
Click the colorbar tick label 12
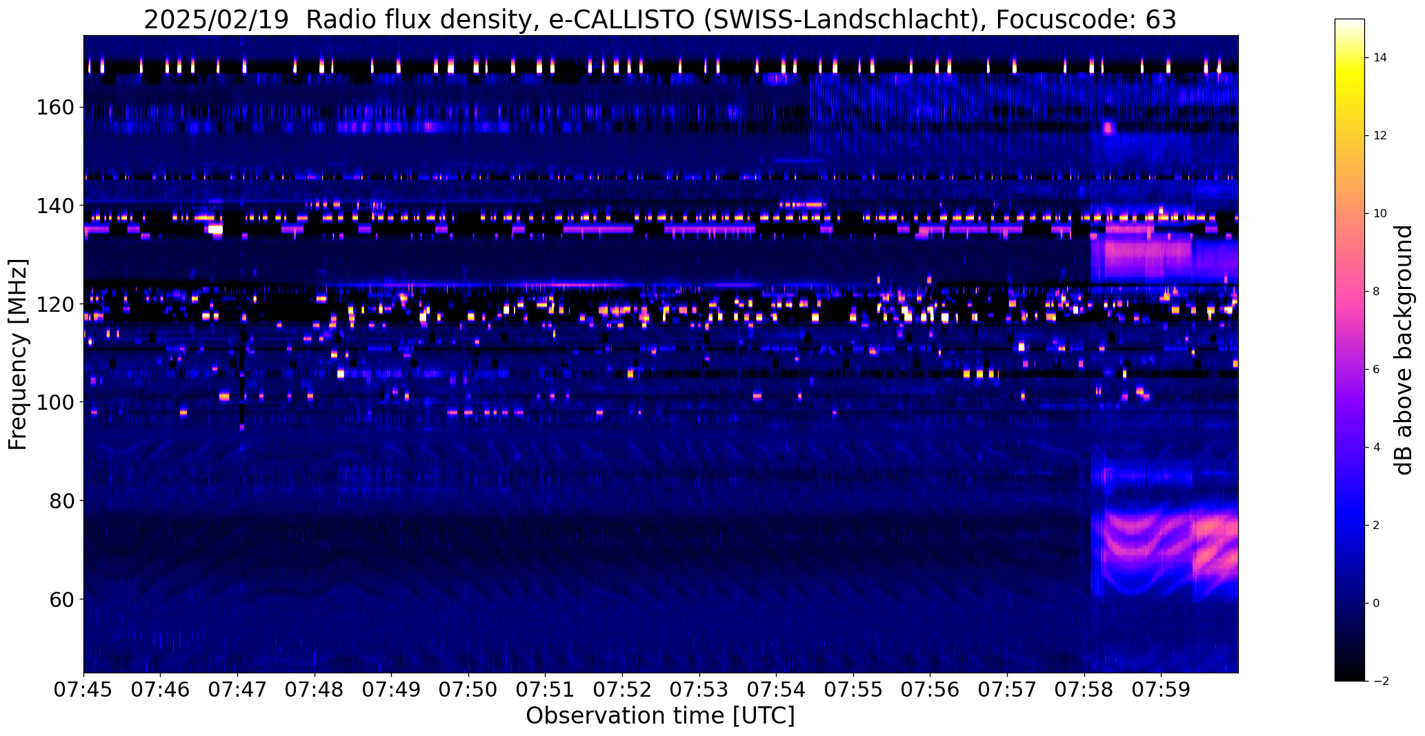coord(1380,136)
